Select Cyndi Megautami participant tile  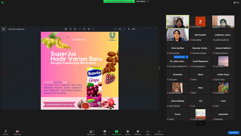pos(200,61)
